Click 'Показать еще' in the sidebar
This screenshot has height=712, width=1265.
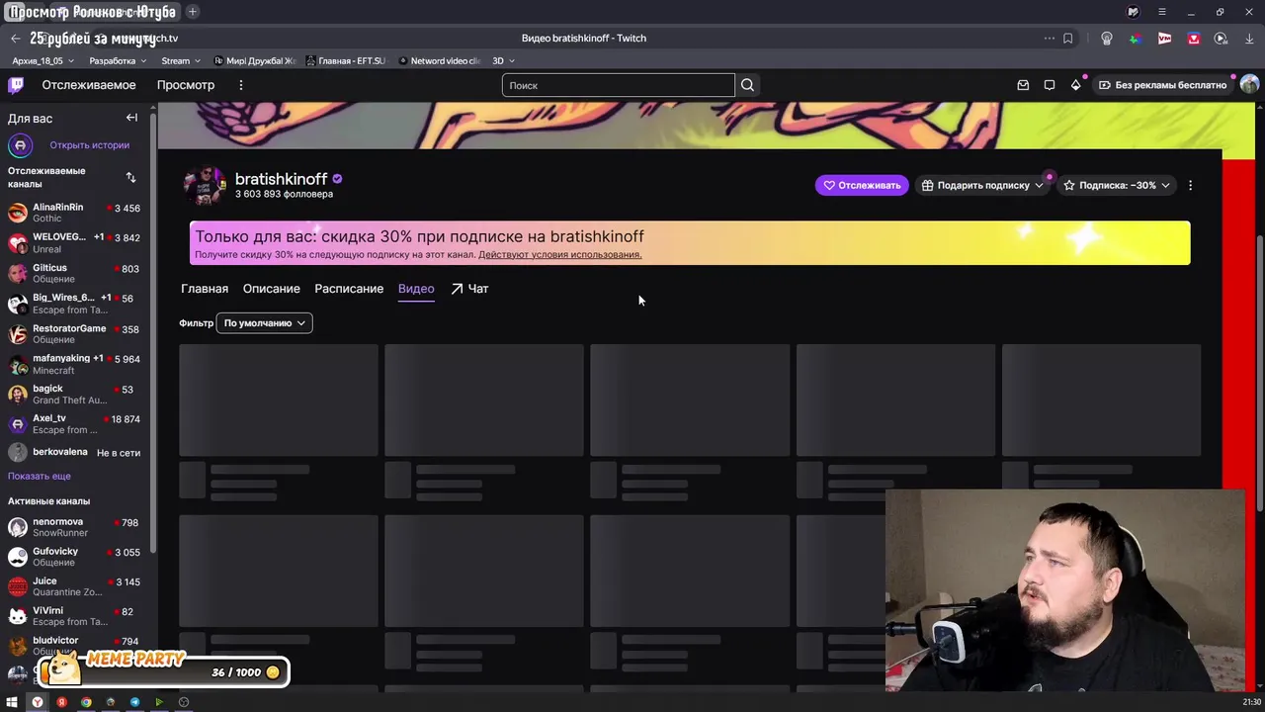coord(40,477)
